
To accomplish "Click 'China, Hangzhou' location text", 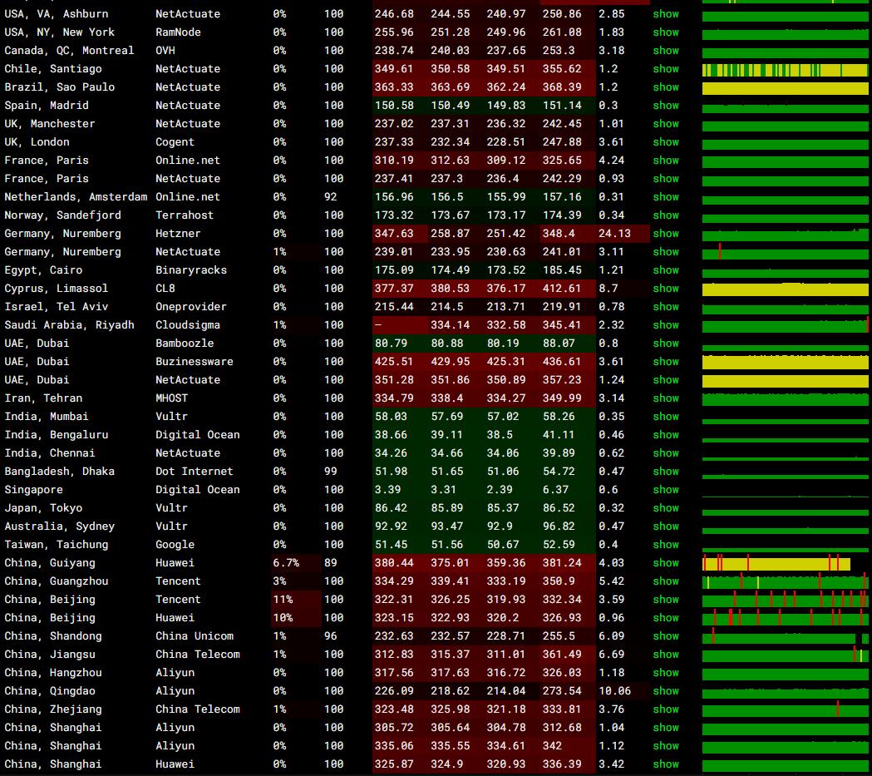I will [53, 673].
